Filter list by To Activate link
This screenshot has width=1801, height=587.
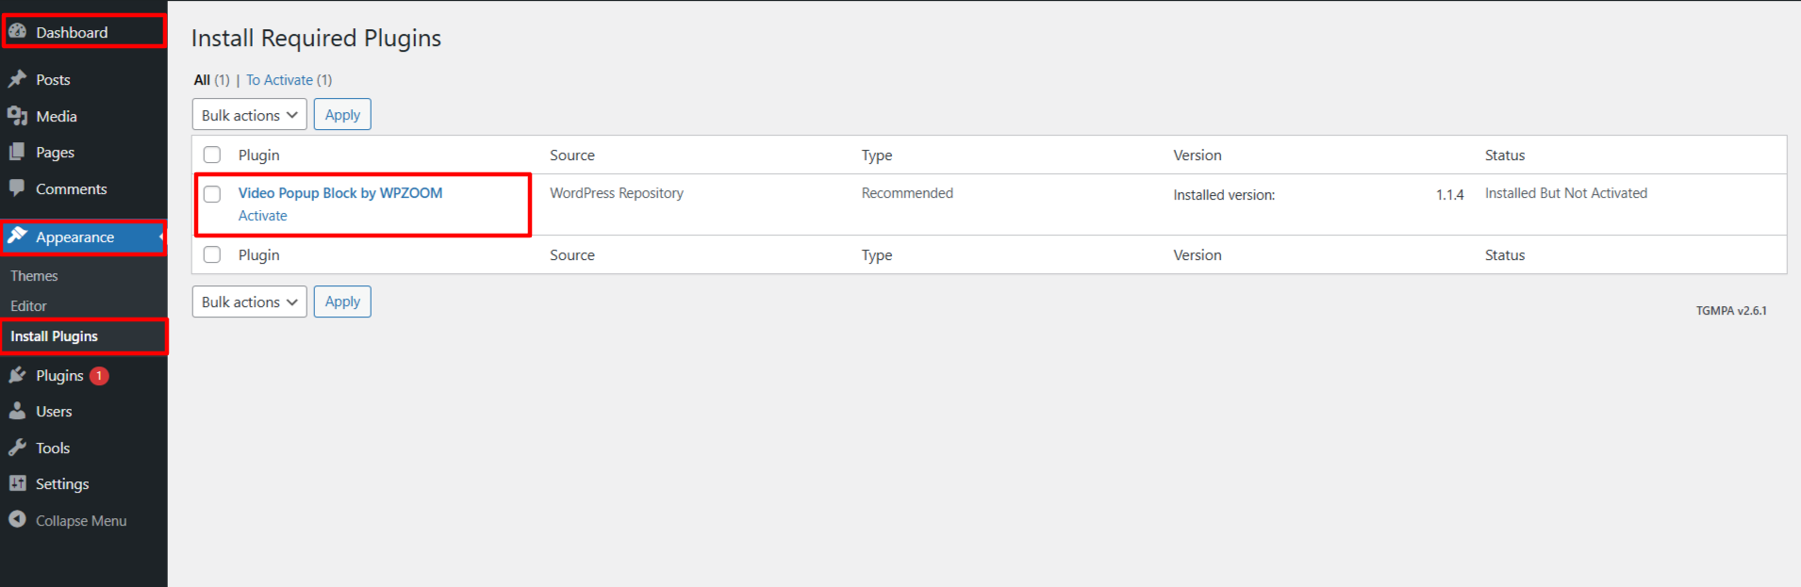pyautogui.click(x=279, y=80)
